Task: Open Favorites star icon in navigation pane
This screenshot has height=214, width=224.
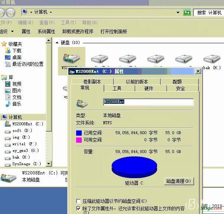Action: (4, 44)
